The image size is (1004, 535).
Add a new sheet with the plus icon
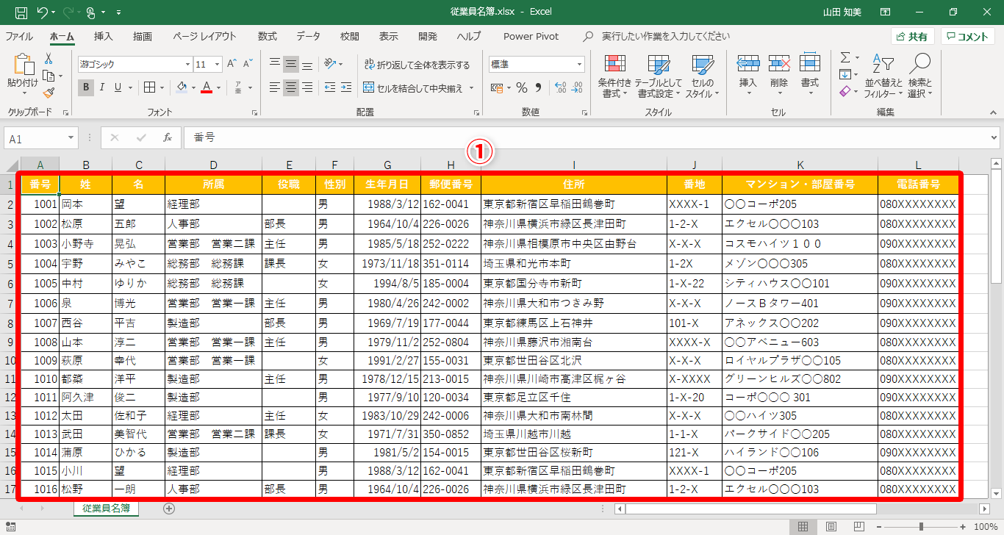tap(169, 508)
